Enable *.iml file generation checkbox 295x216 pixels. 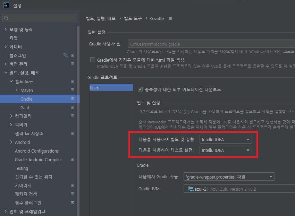(x=93, y=60)
